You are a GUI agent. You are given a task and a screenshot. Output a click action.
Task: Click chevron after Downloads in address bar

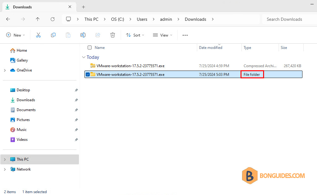[213, 19]
